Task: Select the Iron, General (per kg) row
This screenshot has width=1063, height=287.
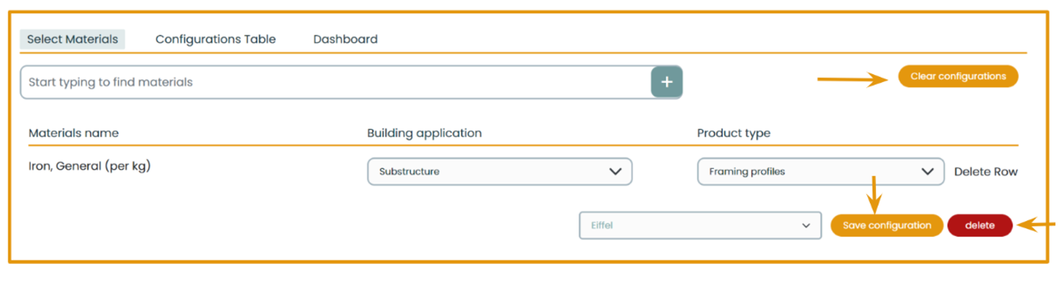Action: (x=89, y=166)
